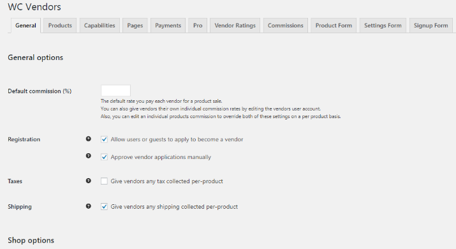Open the Signup Form tab

click(431, 26)
